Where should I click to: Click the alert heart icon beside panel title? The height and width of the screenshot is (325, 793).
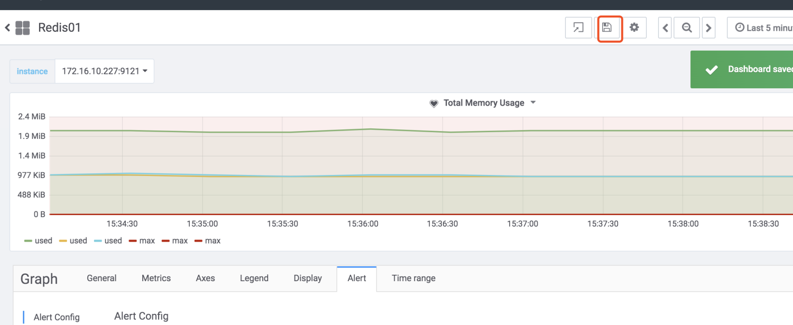434,104
